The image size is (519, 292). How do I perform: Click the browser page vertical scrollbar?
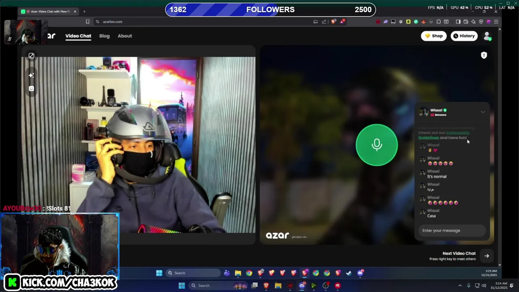[500, 146]
